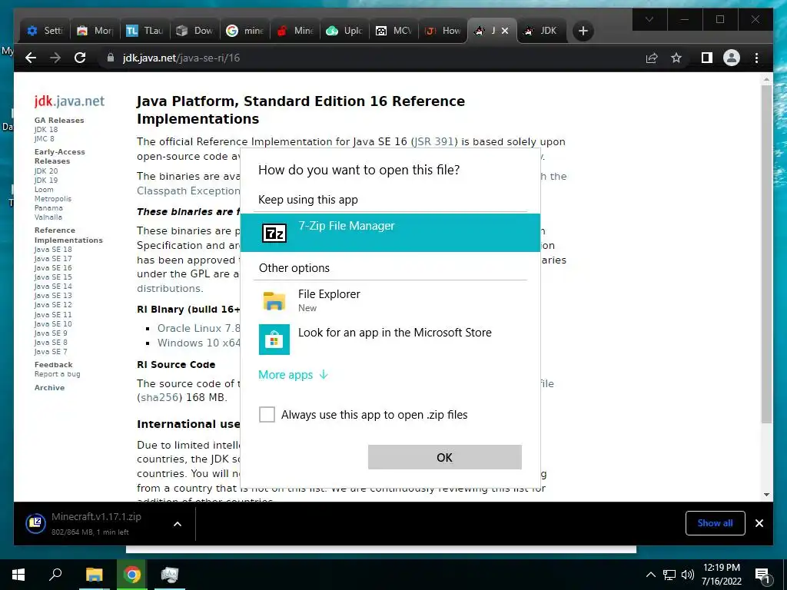The width and height of the screenshot is (787, 590).
Task: Open volume speaker tray icon
Action: 687,575
